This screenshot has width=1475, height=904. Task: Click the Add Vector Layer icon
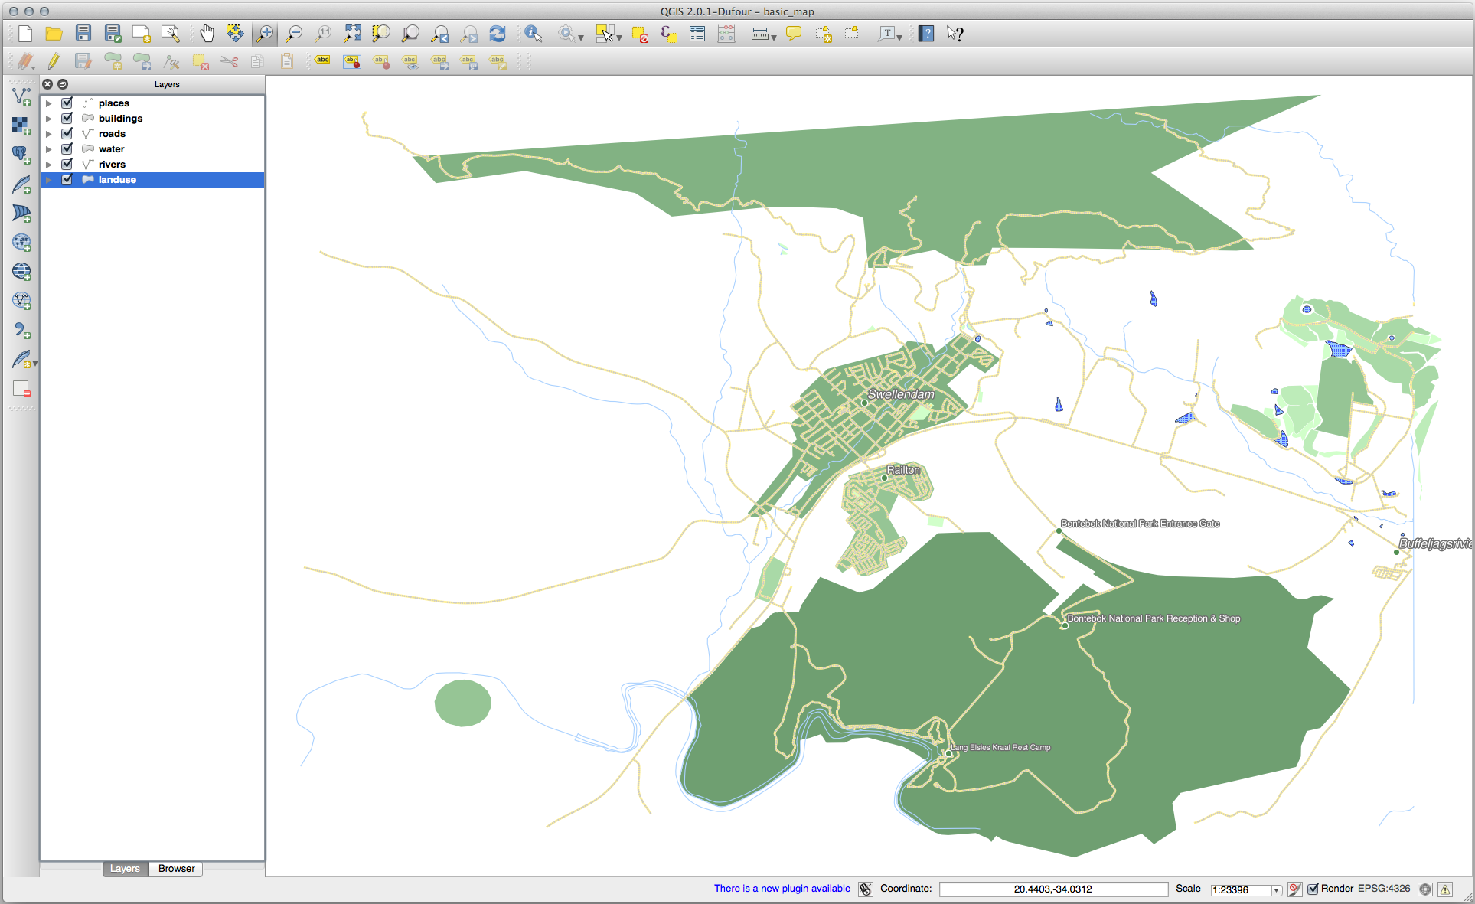coord(21,96)
